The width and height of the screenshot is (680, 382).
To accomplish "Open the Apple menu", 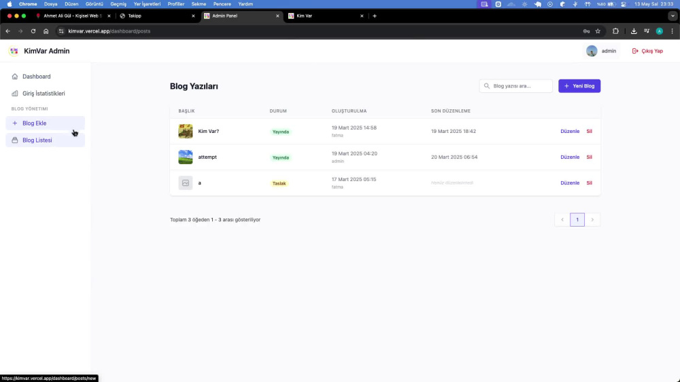I will tap(10, 4).
